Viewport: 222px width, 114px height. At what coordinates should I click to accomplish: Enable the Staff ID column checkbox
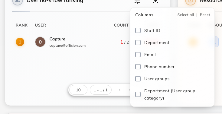[x=138, y=30]
